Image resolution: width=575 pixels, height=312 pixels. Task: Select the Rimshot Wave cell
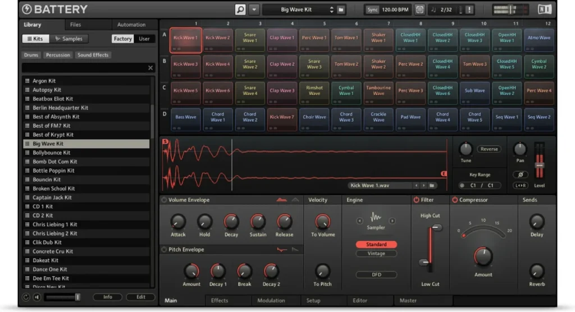[314, 93]
